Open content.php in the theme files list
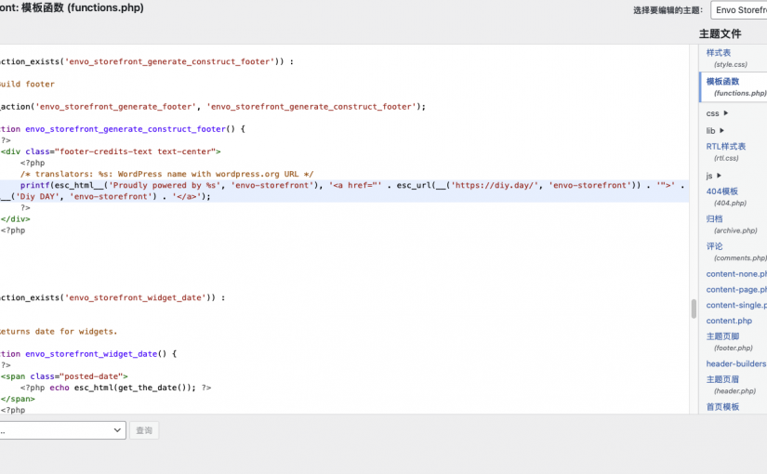This screenshot has width=767, height=474. (x=729, y=321)
